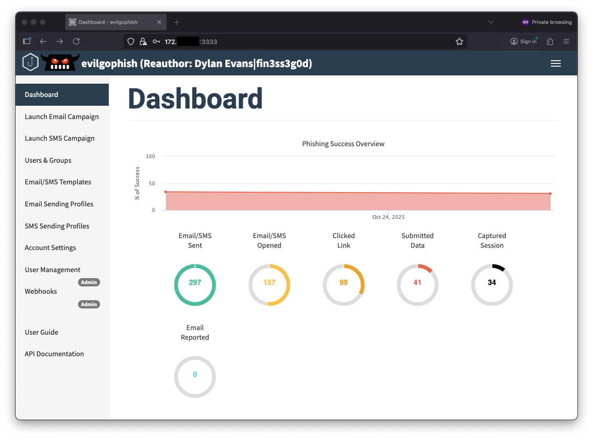Click the shield tracking protection icon
593x439 pixels.
point(131,42)
